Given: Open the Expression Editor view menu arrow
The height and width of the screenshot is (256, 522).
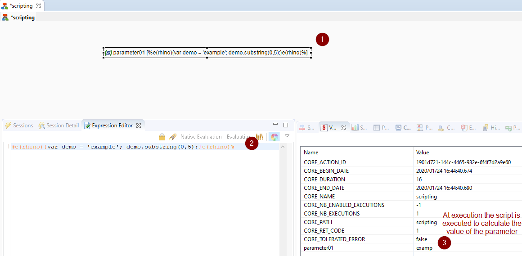Looking at the screenshot, I should coord(287,136).
